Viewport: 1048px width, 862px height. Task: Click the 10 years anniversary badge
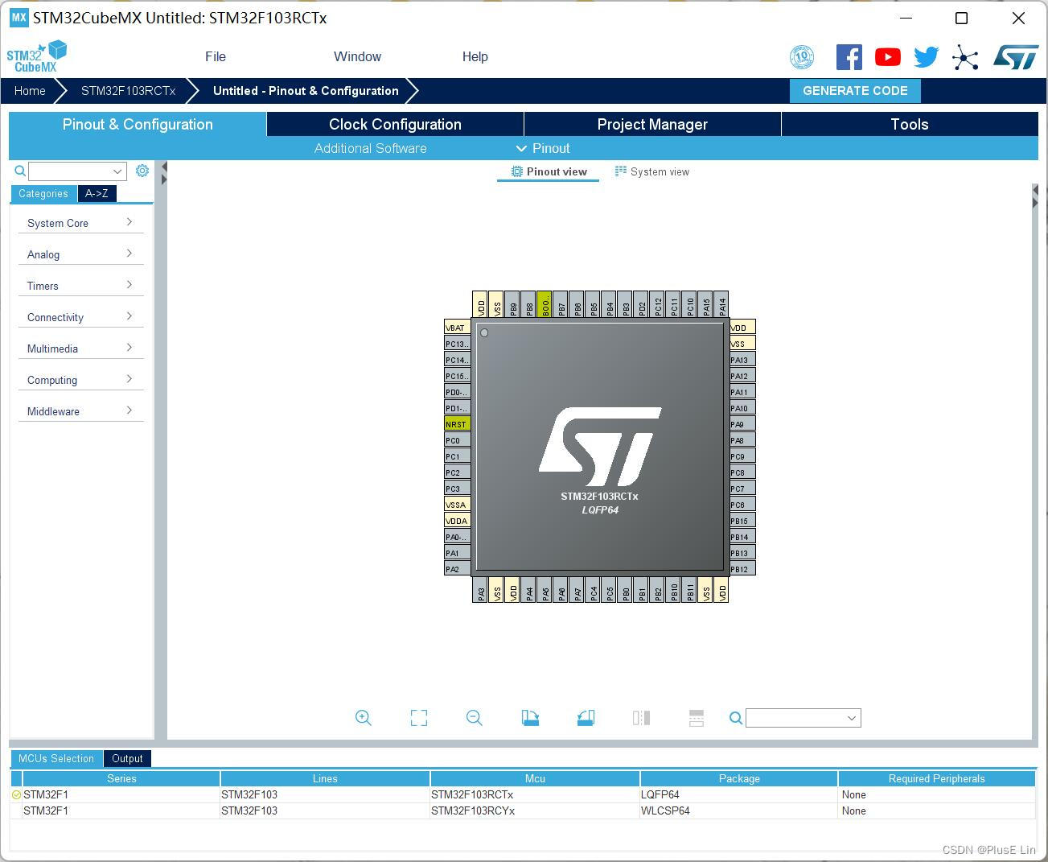[802, 57]
